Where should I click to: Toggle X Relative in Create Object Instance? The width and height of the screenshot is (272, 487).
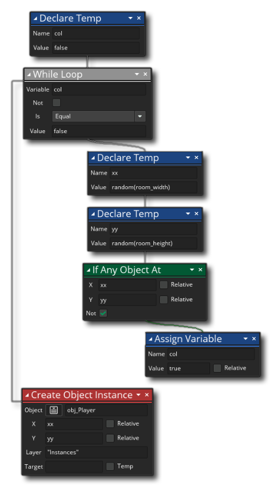coord(110,423)
